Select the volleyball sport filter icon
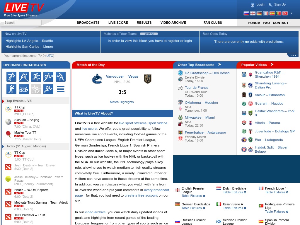Viewport: 300px width, 225px height. (x=61, y=77)
